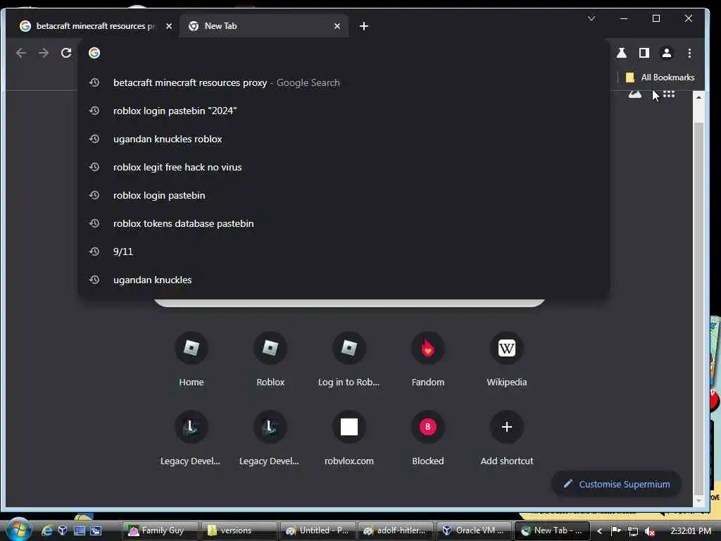Open the Roblox shortcut
Image resolution: width=721 pixels, height=541 pixels.
click(270, 359)
